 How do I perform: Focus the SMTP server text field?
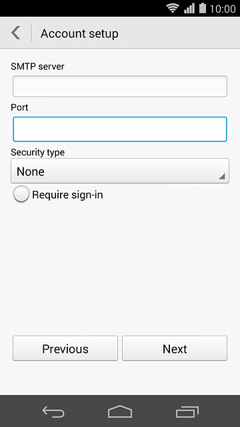point(120,86)
